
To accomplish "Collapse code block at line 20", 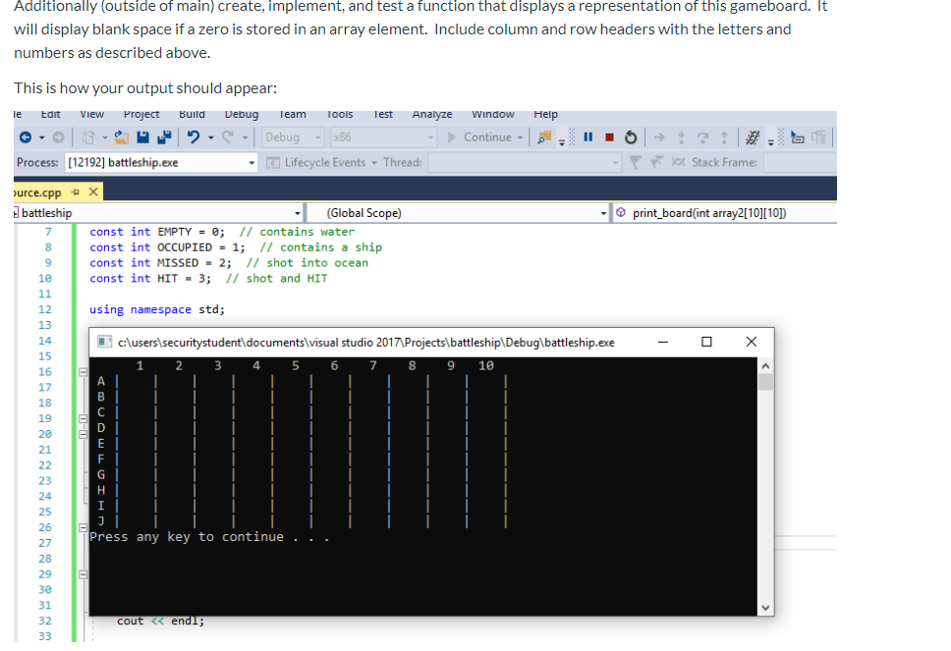I will [x=84, y=434].
